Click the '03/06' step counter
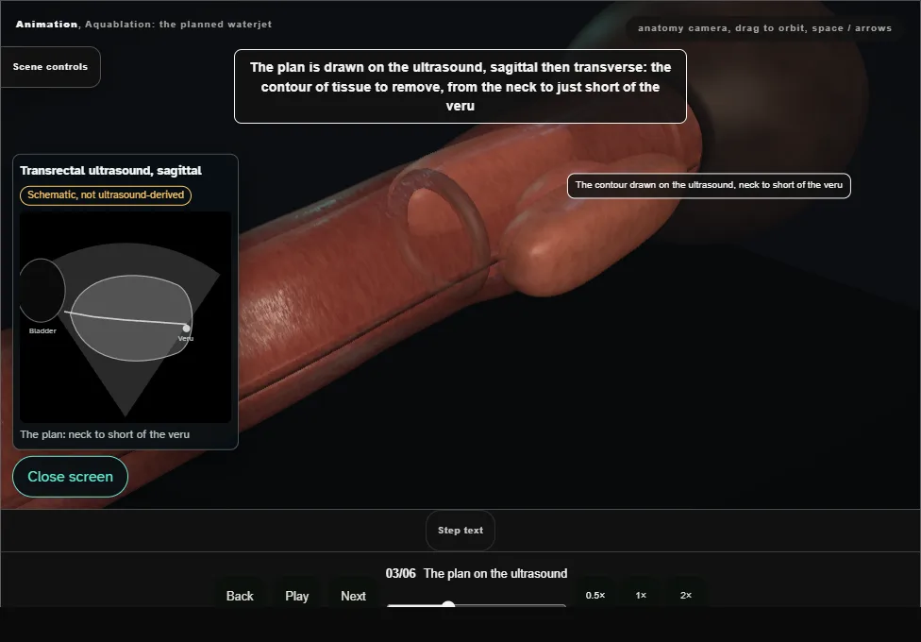 (x=401, y=574)
